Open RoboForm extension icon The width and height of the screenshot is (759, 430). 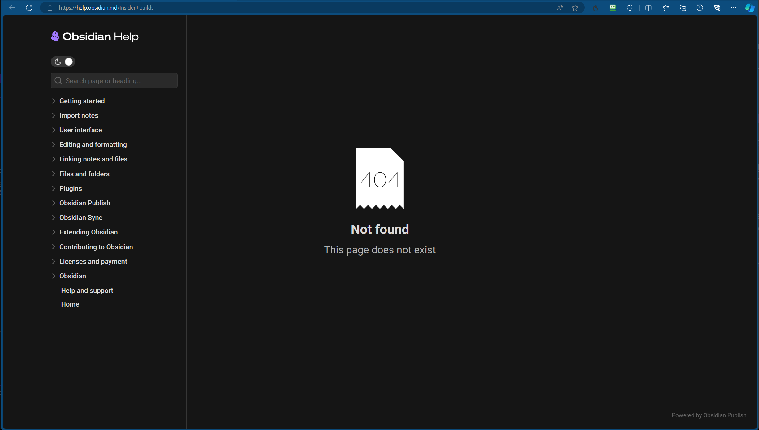612,8
